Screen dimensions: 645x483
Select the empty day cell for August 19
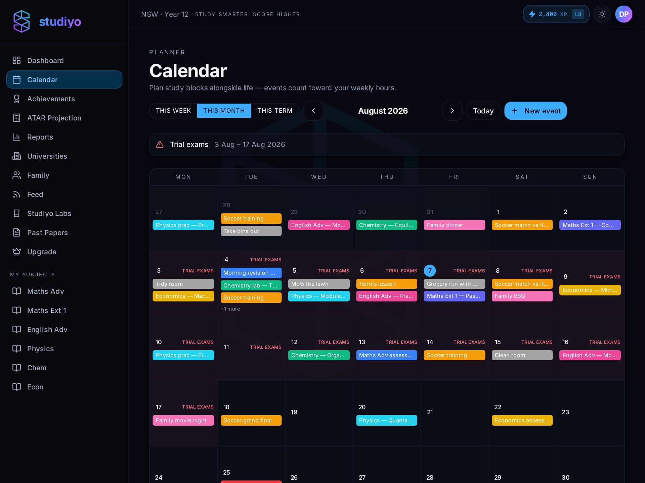pyautogui.click(x=319, y=413)
